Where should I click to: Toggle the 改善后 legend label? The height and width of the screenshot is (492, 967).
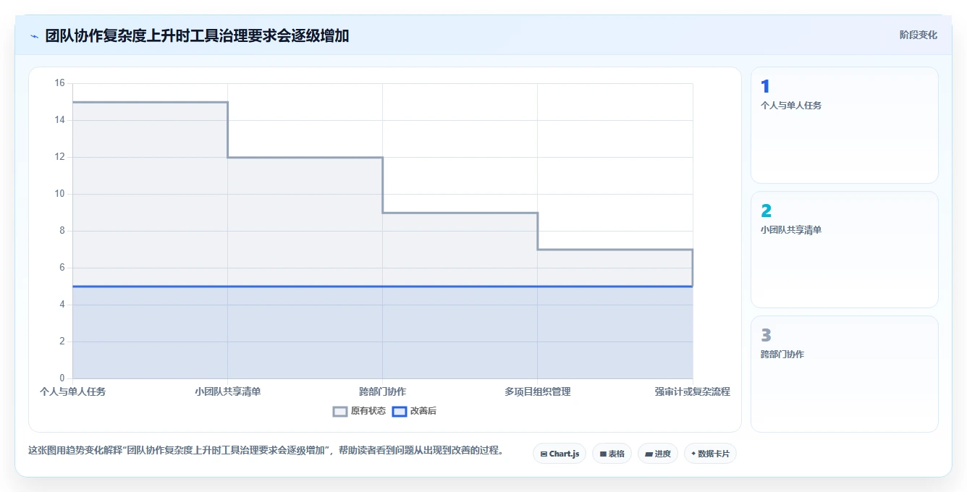coord(423,411)
